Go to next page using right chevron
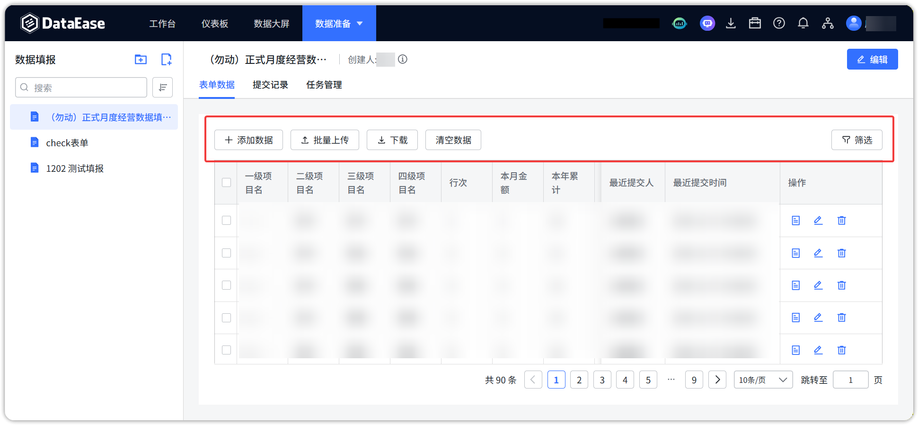The height and width of the screenshot is (425, 918). (717, 380)
